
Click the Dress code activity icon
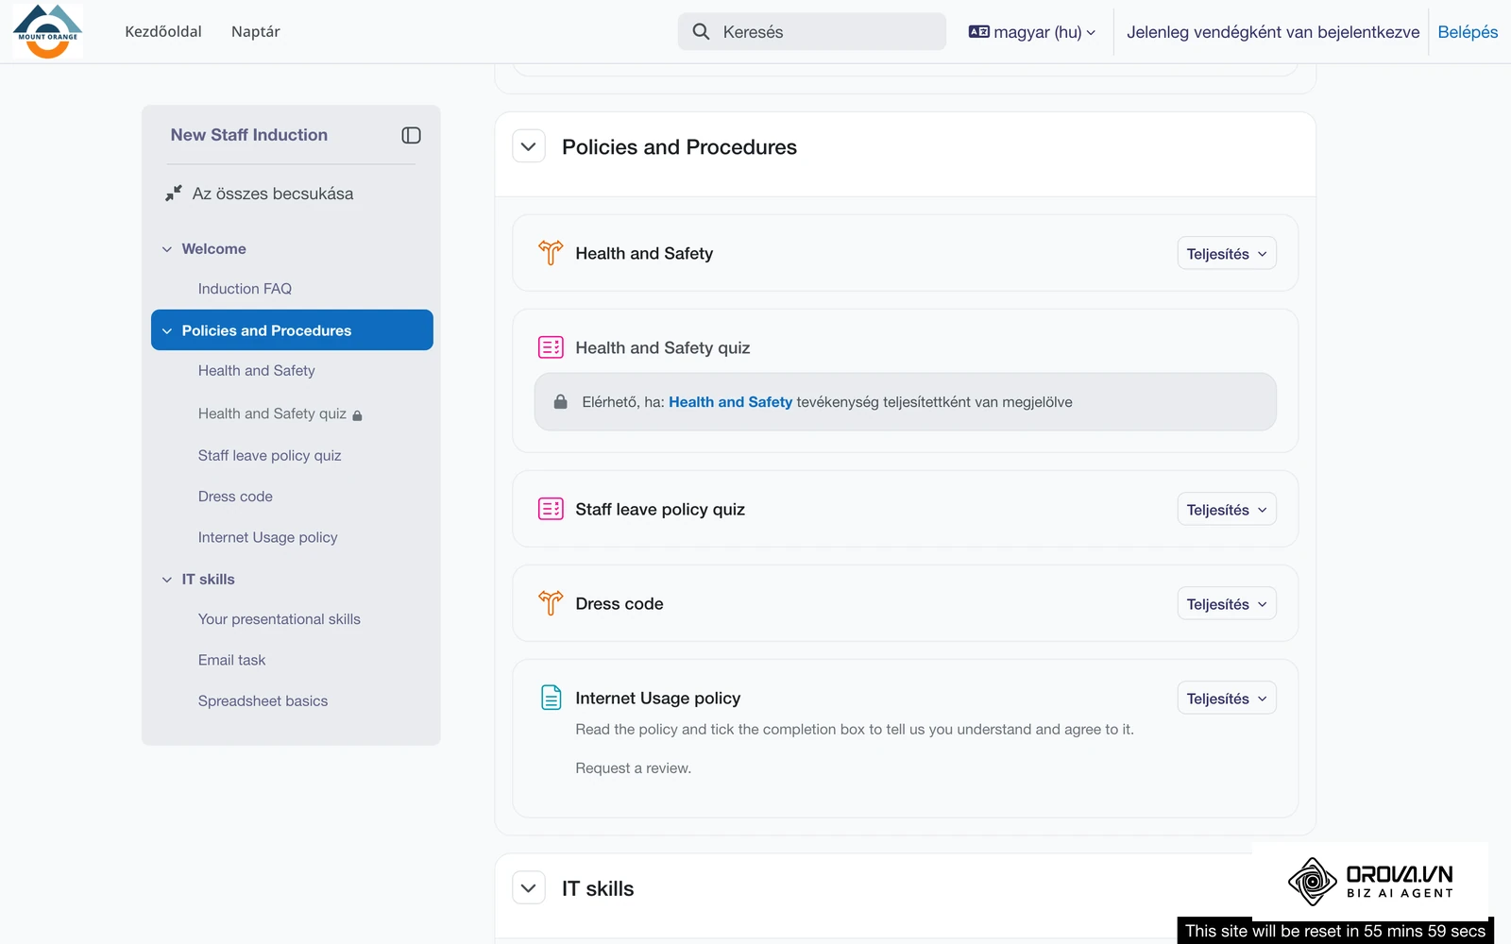[x=551, y=603]
